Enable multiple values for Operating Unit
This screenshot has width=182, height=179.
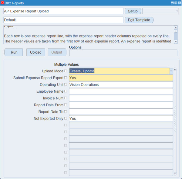click(66, 85)
